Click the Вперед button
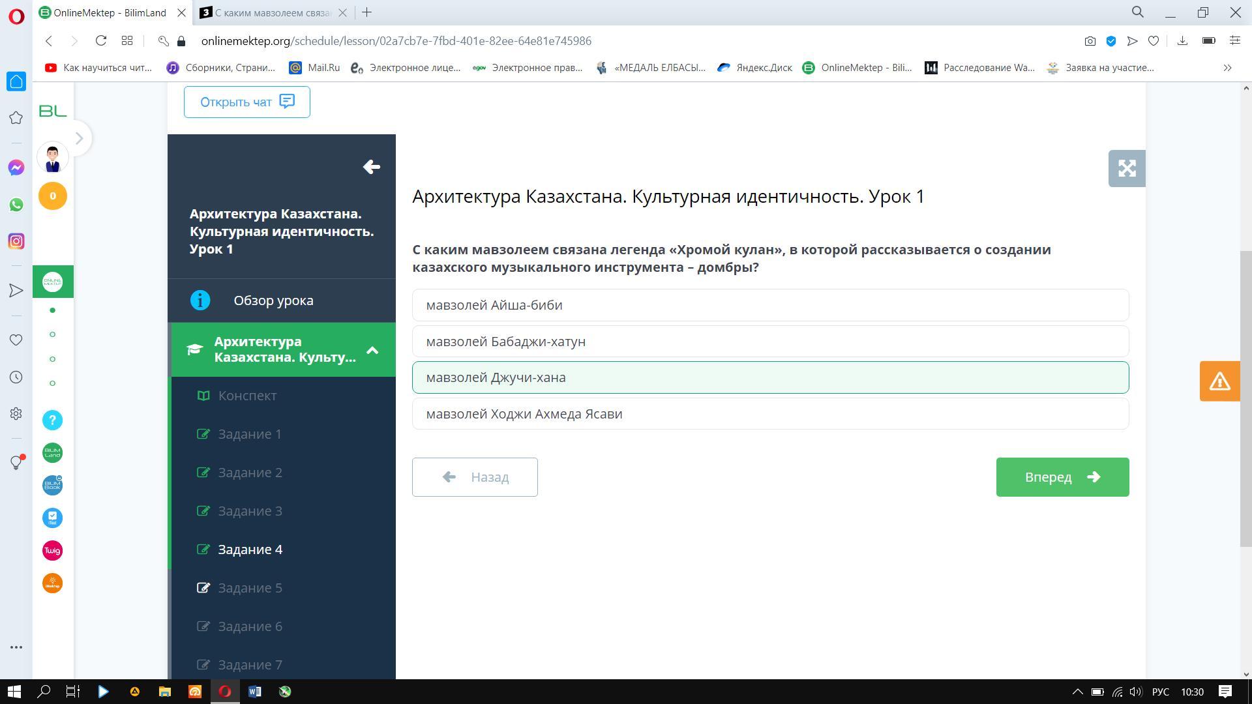The image size is (1252, 704). click(1062, 477)
